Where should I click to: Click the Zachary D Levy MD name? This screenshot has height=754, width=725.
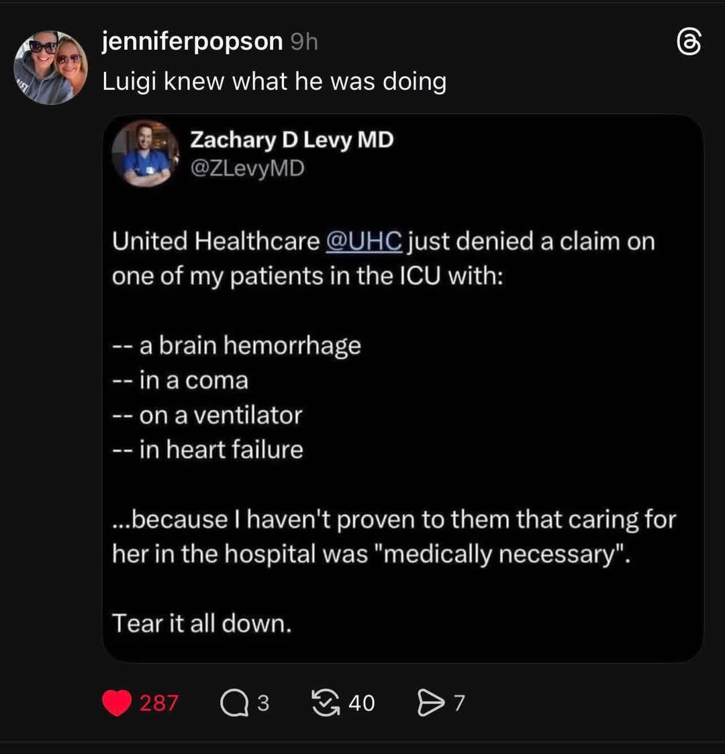point(292,140)
